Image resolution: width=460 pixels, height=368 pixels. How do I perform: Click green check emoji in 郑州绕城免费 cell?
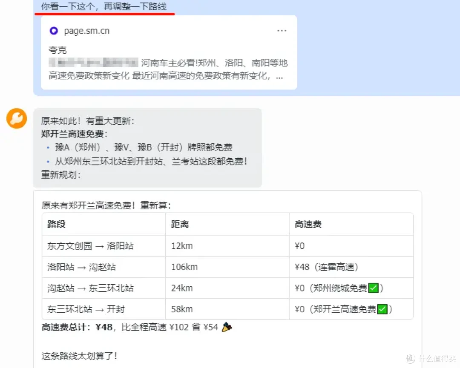[x=374, y=288]
